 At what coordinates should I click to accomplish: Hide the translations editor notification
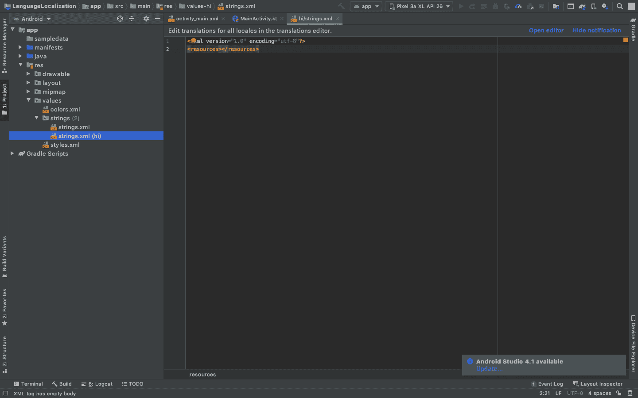(596, 30)
